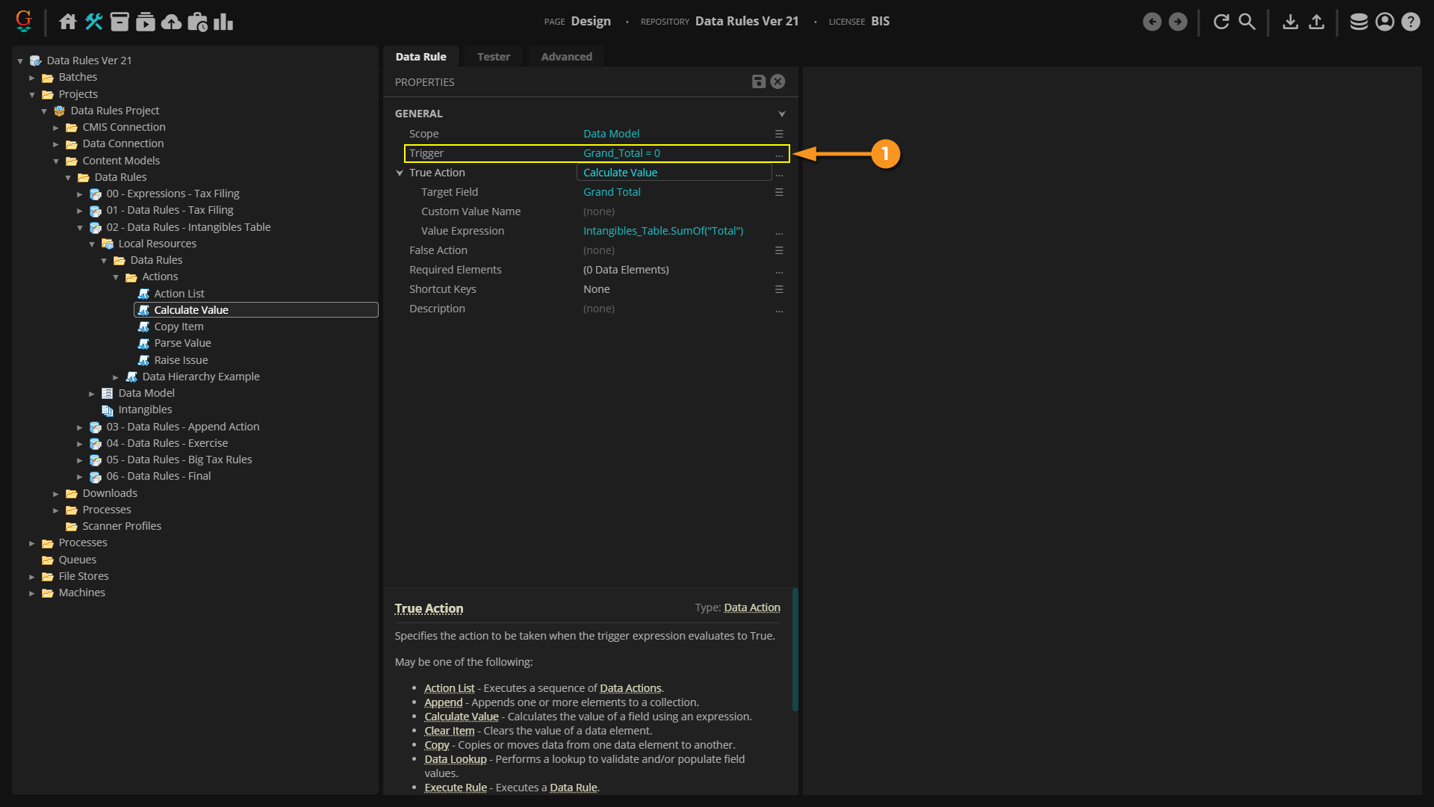Click the cloud upload icon
1434x807 pixels.
(x=171, y=22)
